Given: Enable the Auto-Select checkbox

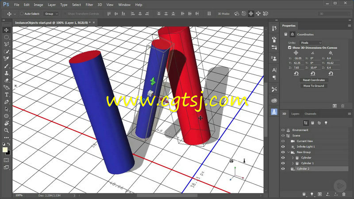Looking at the screenshot, I should pos(22,14).
